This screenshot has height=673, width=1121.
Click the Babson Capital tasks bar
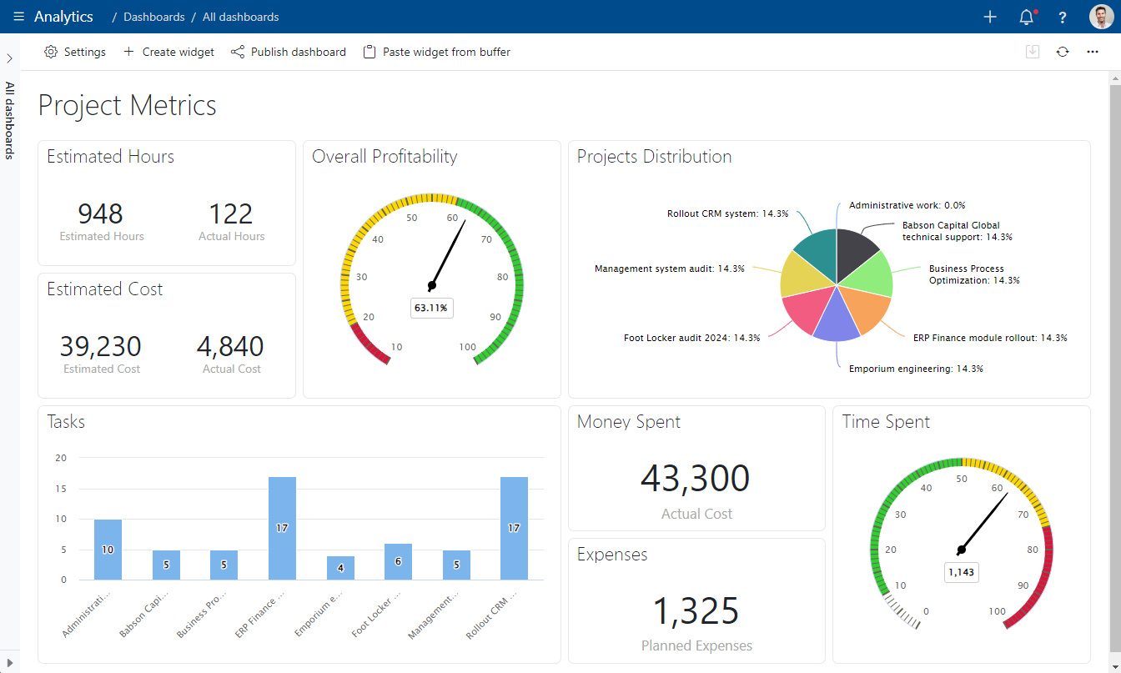(166, 565)
